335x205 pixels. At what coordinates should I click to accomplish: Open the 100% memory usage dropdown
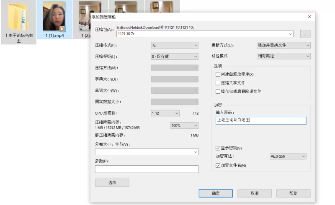[x=184, y=126]
